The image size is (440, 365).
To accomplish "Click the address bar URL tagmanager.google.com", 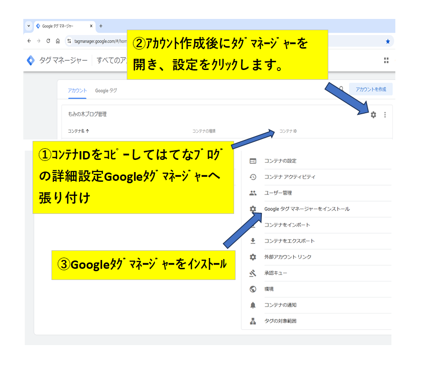I will (x=101, y=41).
